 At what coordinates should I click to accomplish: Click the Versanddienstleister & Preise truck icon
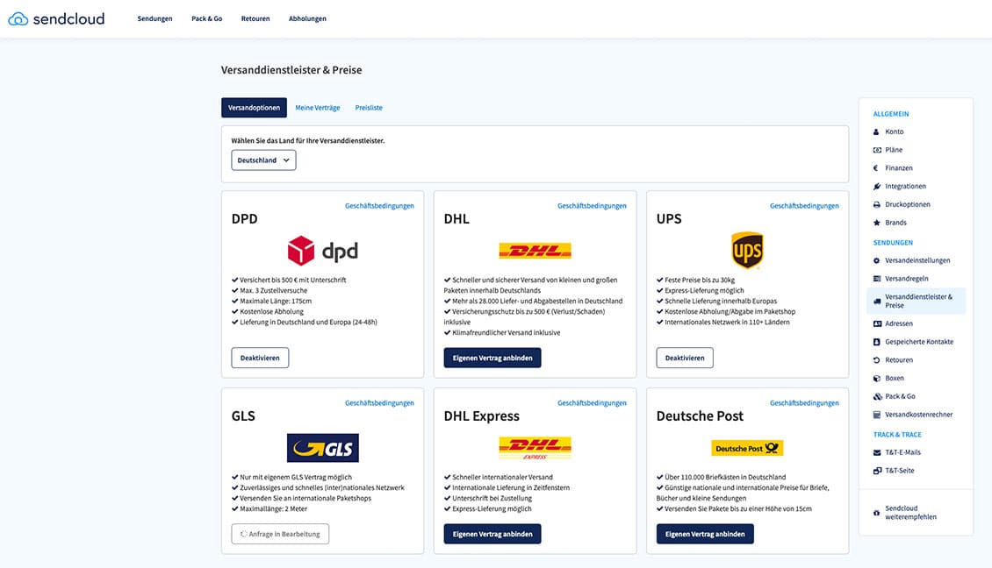(877, 302)
